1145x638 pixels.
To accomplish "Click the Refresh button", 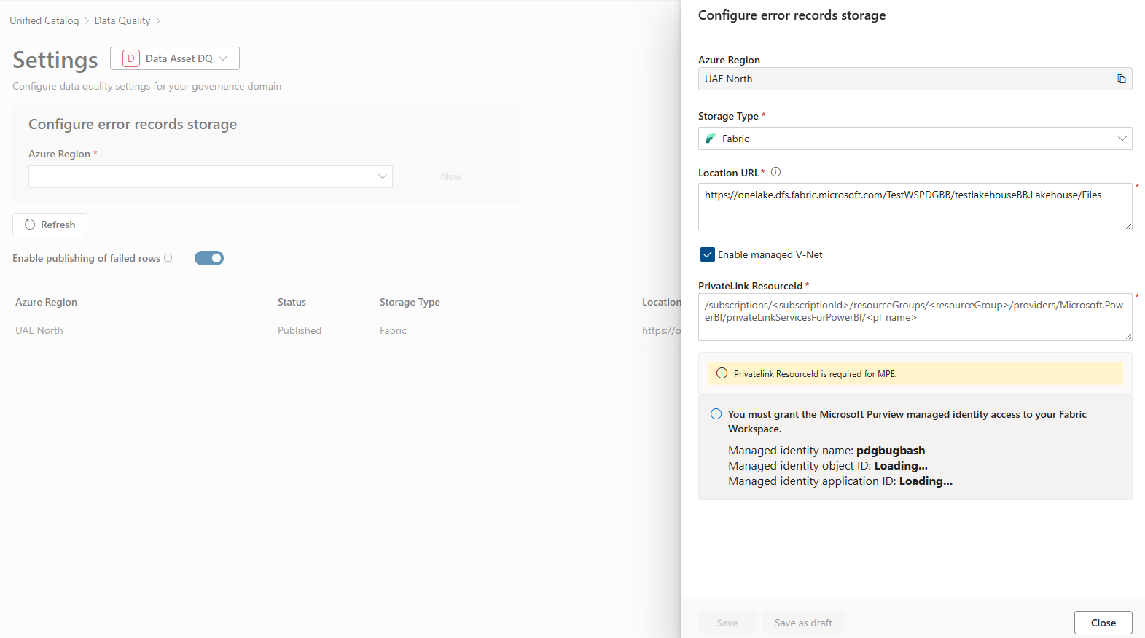I will (50, 225).
